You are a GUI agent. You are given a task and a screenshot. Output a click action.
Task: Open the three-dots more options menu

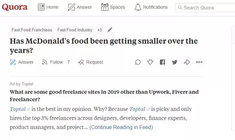[199, 62]
